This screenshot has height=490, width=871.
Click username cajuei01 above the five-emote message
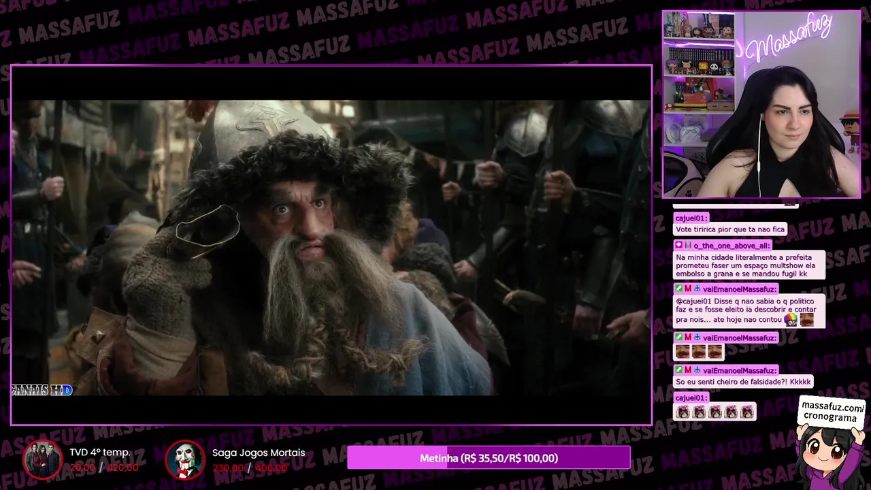(691, 397)
